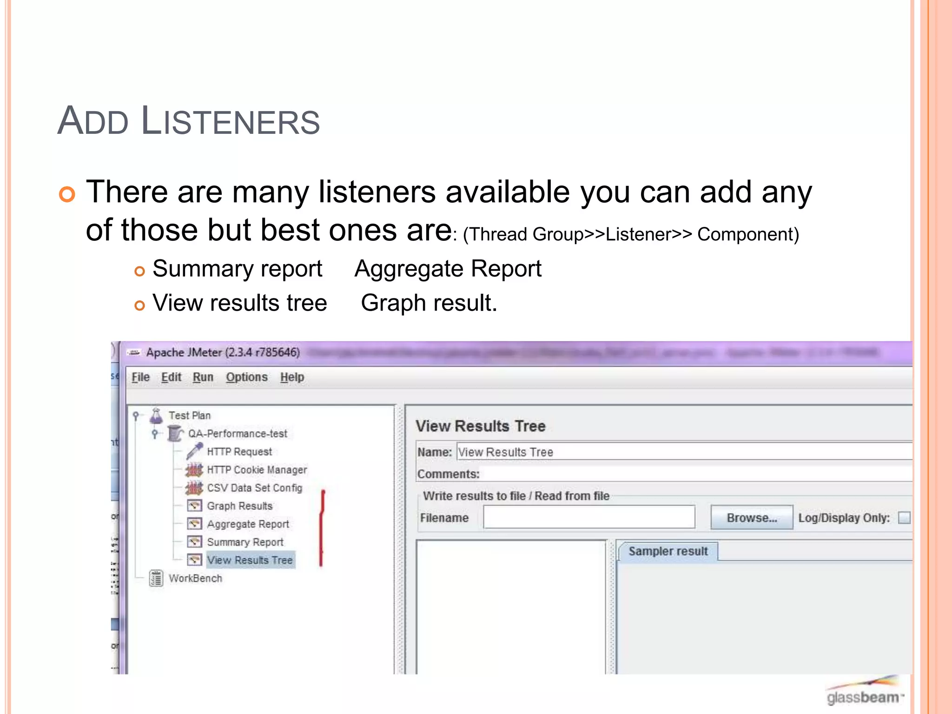Select Summary Report tree item
Viewport: 952px width, 714px height.
245,542
